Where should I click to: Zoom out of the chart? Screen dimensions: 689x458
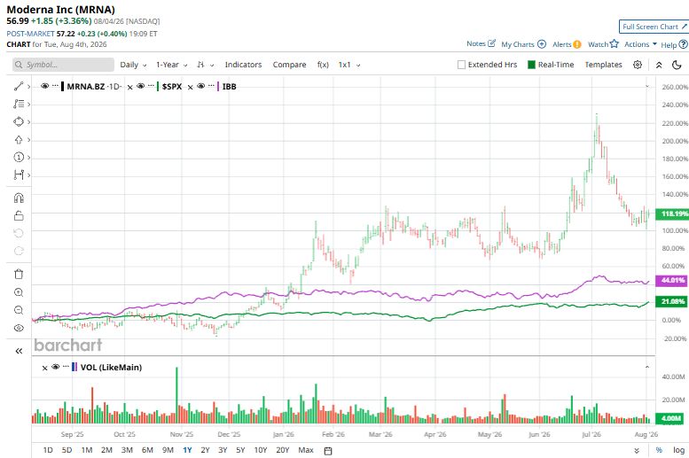(19, 310)
